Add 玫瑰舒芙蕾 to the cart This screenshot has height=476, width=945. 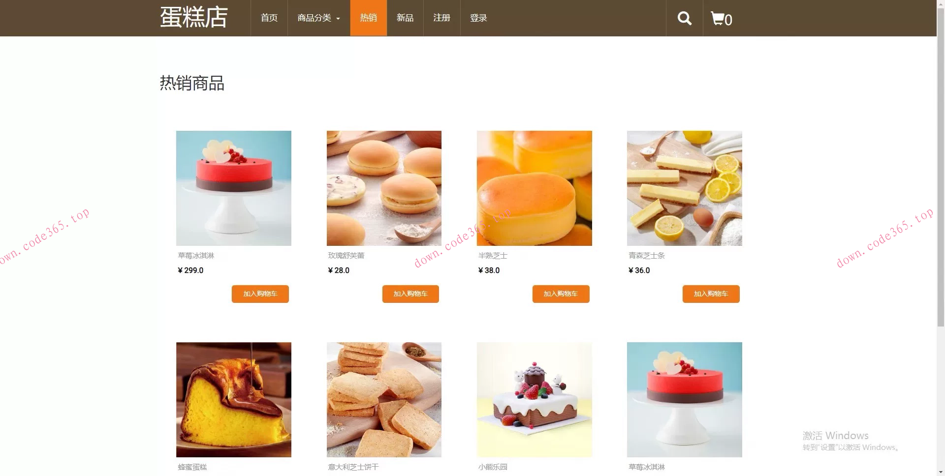(x=410, y=294)
